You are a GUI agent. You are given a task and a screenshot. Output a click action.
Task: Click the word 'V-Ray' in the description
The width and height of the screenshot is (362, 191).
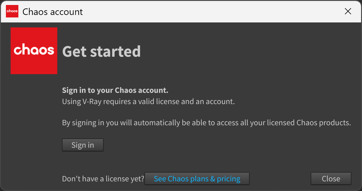pyautogui.click(x=92, y=102)
